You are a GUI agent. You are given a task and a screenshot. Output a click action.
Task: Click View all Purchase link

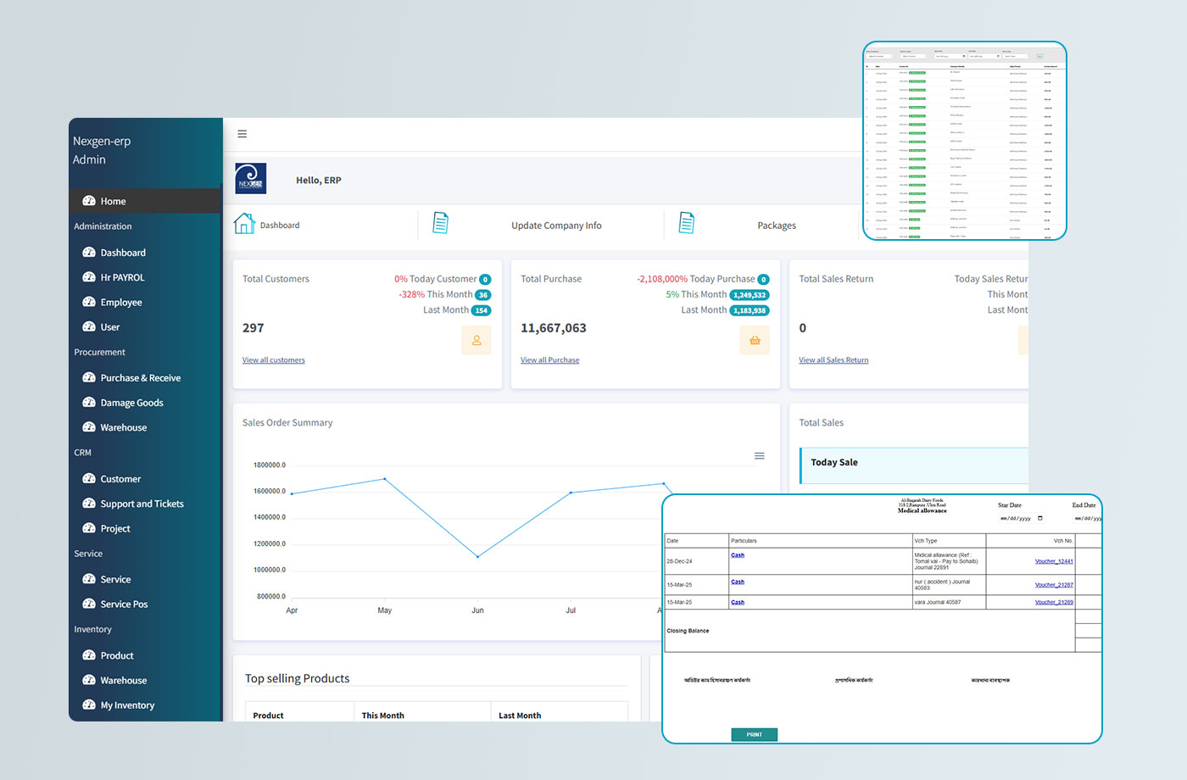pyautogui.click(x=549, y=360)
